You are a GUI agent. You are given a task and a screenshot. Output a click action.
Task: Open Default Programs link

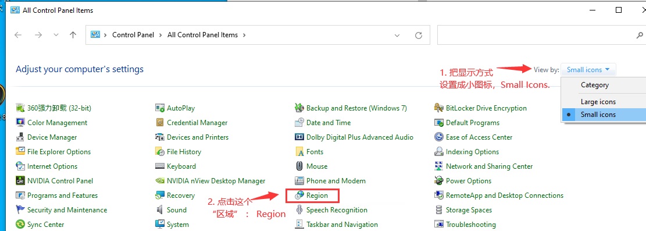pyautogui.click(x=473, y=123)
